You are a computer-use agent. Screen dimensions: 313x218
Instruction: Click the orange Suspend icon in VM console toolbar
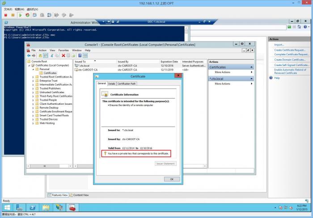[13, 15]
